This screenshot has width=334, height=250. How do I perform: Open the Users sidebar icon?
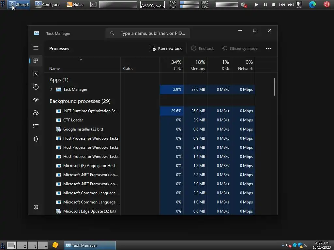36,113
